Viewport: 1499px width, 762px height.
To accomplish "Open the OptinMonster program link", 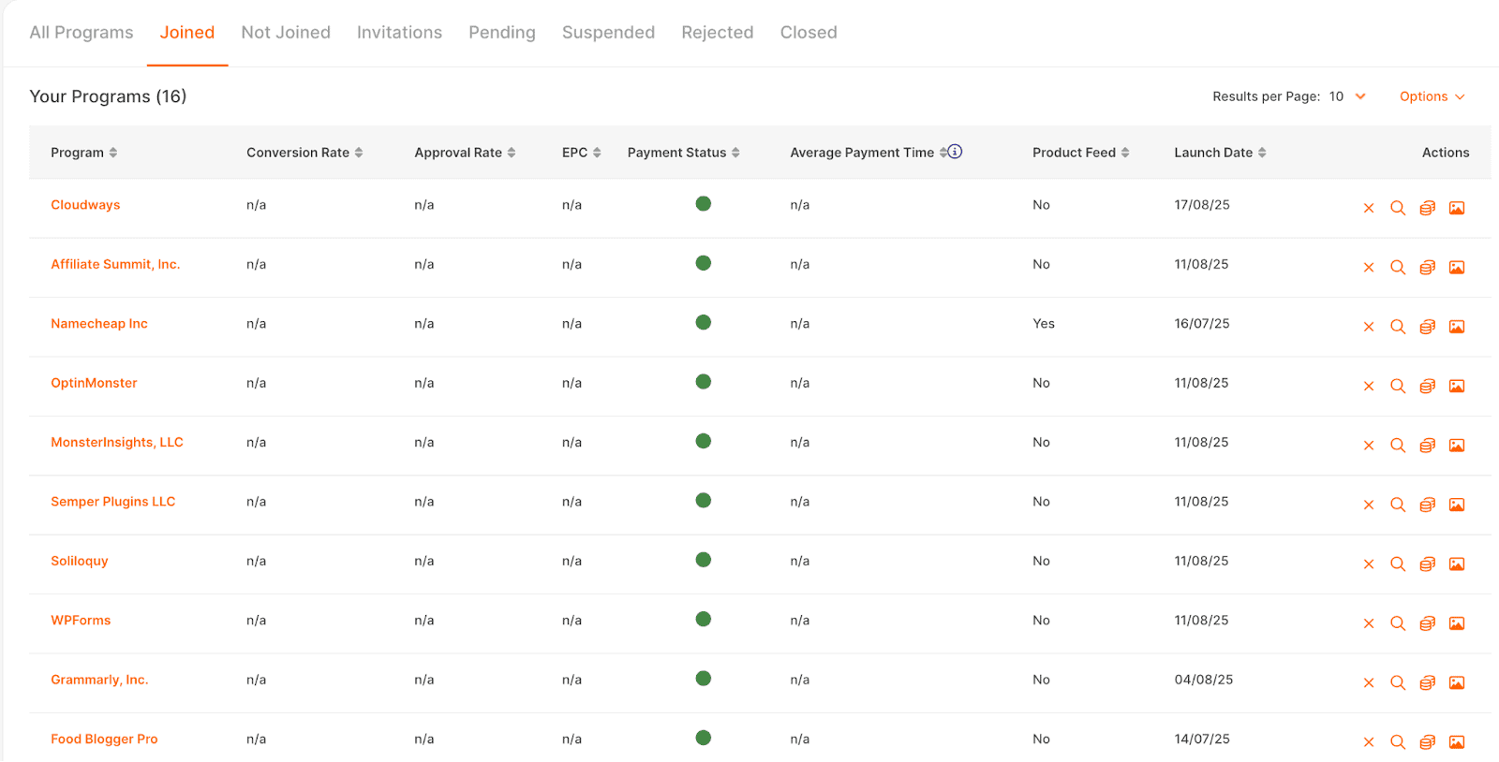I will [x=94, y=383].
